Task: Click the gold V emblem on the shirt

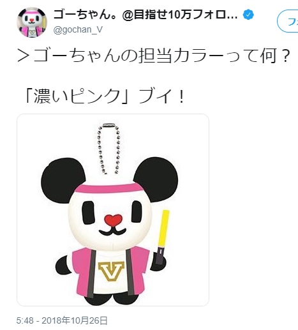Action: [111, 271]
